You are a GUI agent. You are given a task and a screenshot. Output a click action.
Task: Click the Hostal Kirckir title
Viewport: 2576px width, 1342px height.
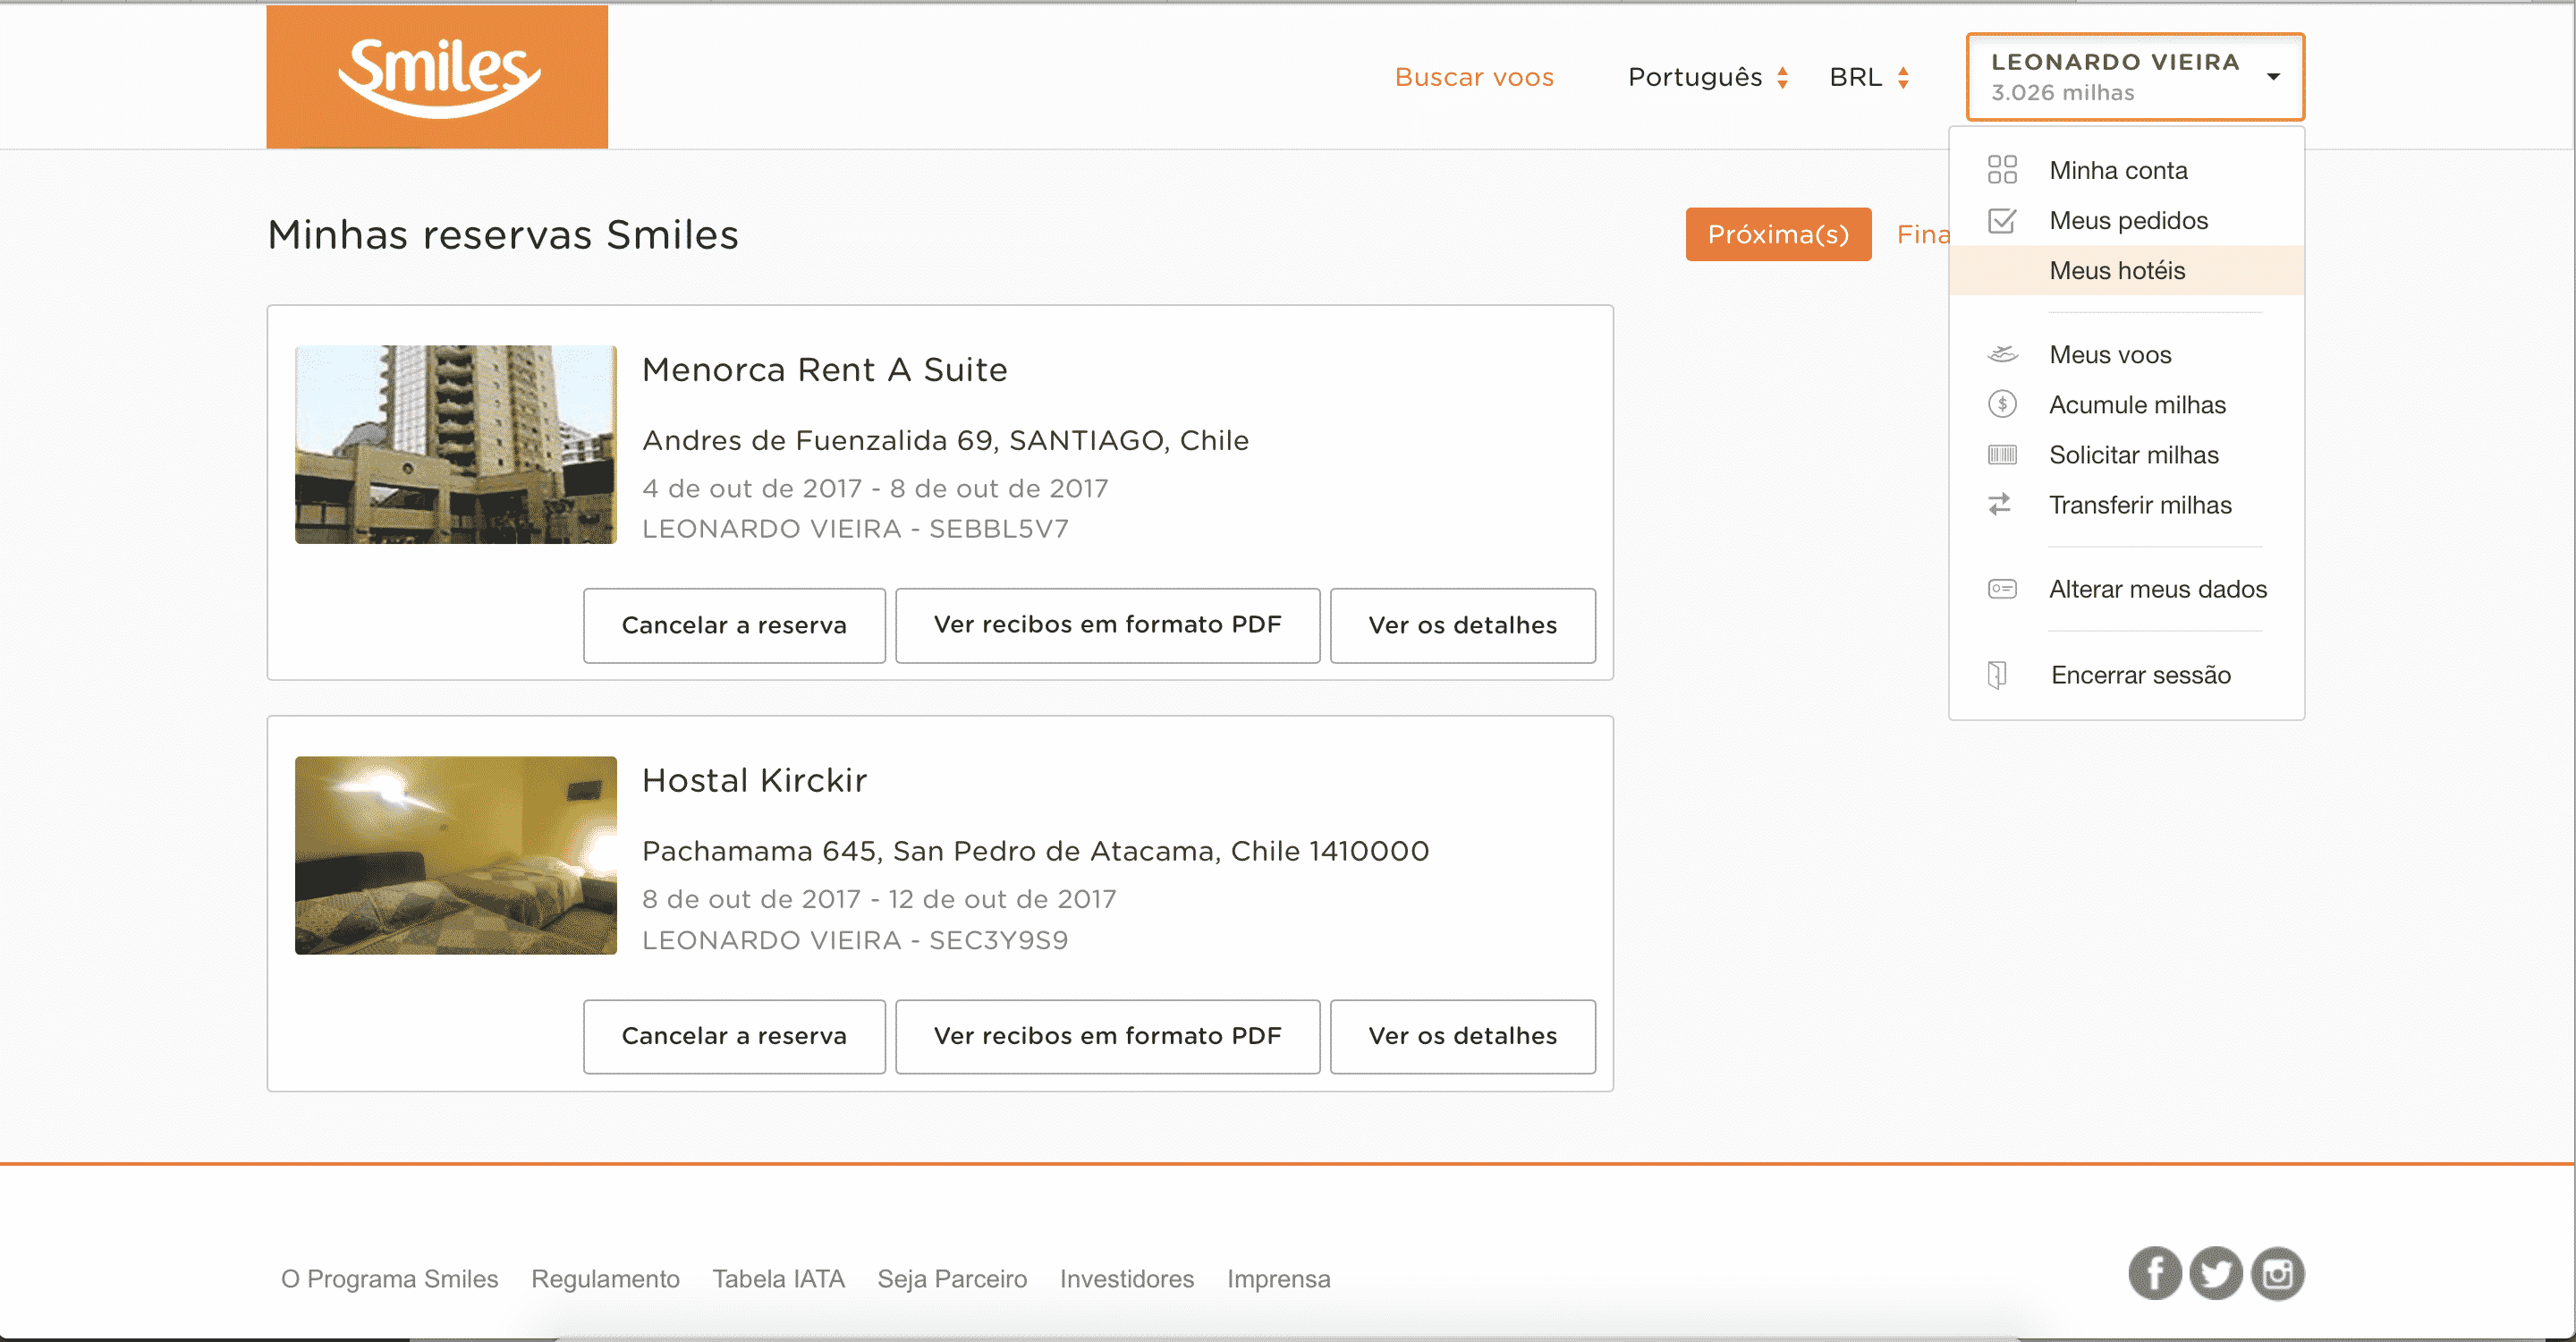click(754, 780)
